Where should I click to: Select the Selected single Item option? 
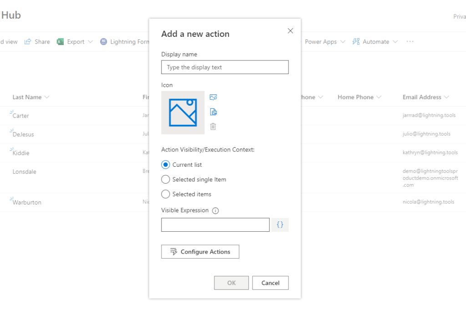click(166, 179)
